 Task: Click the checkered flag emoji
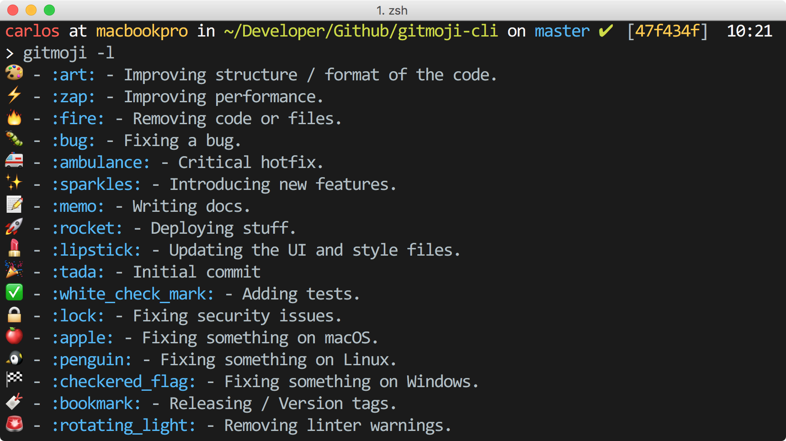(14, 379)
